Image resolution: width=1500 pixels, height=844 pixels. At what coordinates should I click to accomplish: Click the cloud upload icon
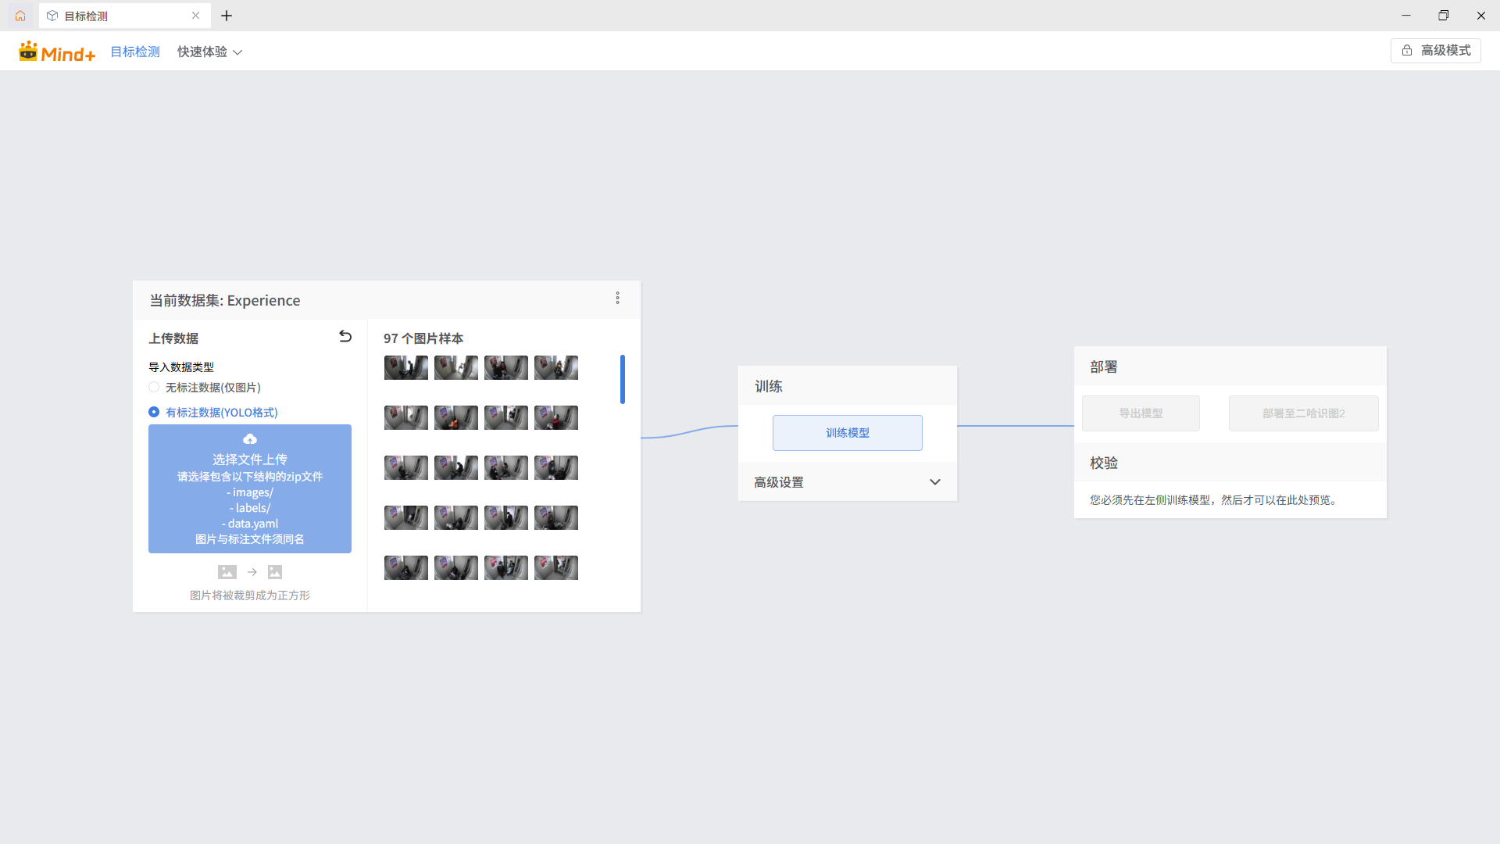click(250, 439)
